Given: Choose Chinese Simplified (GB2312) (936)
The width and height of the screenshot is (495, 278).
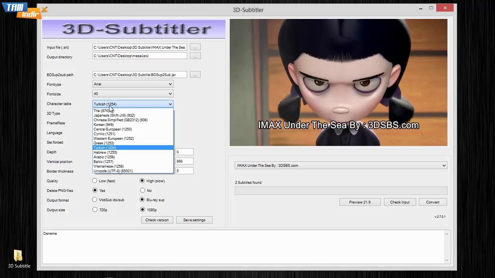Looking at the screenshot, I should 133,120.
